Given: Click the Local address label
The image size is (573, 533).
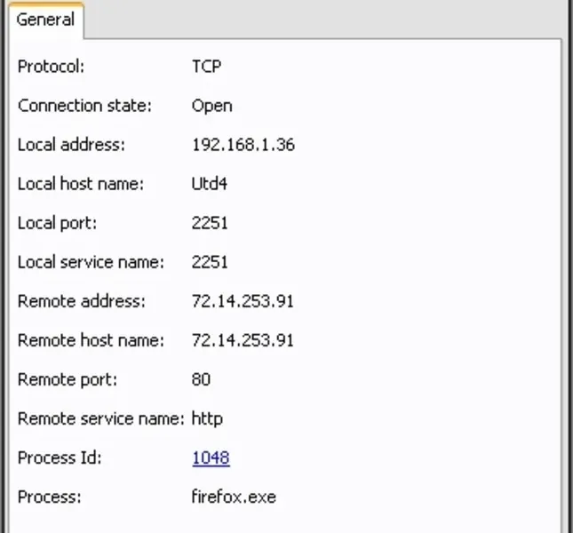Looking at the screenshot, I should (x=71, y=145).
